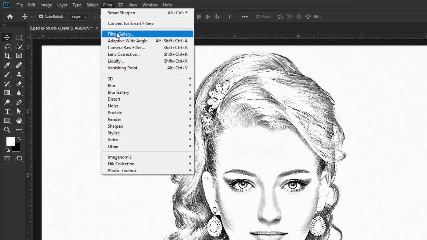
Task: Open the Edit Toolbar ellipsis
Action: pyautogui.click(x=19, y=130)
